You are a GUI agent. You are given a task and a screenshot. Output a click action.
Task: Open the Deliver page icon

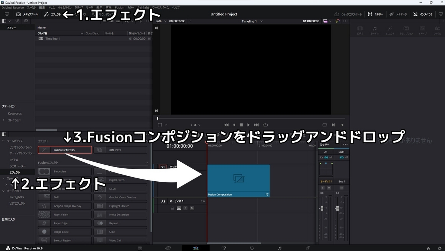(x=307, y=248)
